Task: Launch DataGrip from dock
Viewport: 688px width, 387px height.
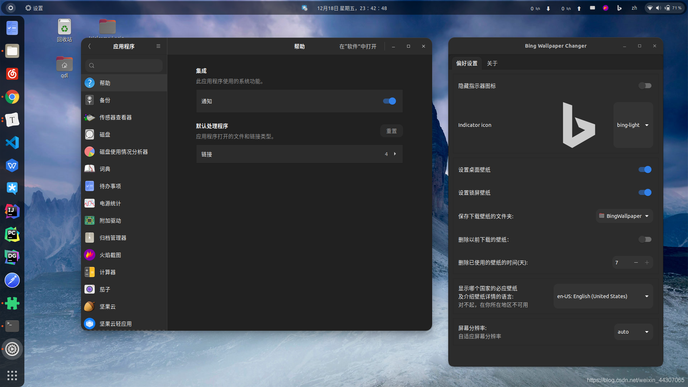Action: pyautogui.click(x=12, y=257)
